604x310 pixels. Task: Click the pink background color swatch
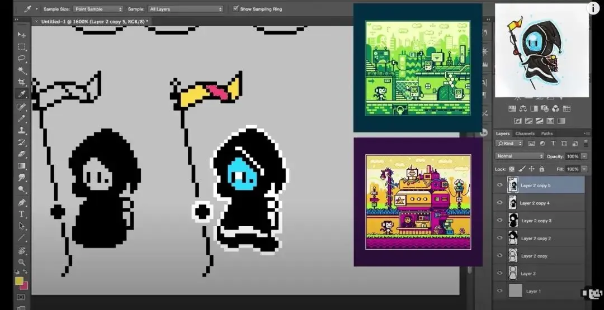click(24, 286)
